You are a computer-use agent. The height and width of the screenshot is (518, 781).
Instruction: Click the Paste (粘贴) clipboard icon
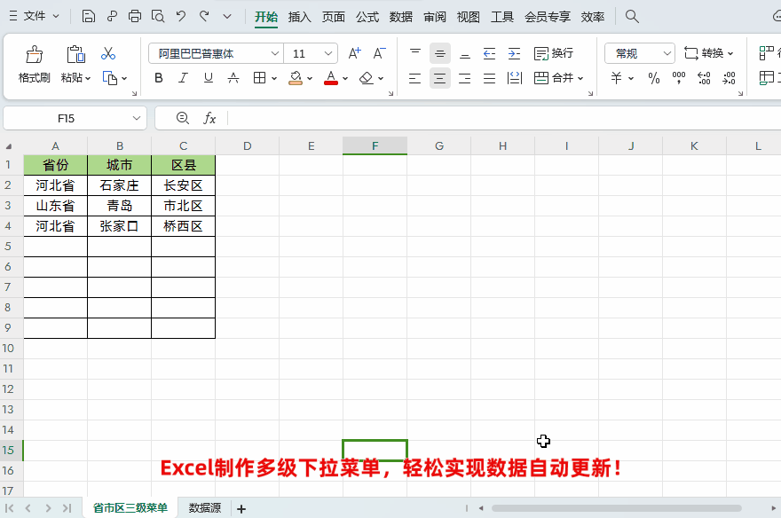75,54
